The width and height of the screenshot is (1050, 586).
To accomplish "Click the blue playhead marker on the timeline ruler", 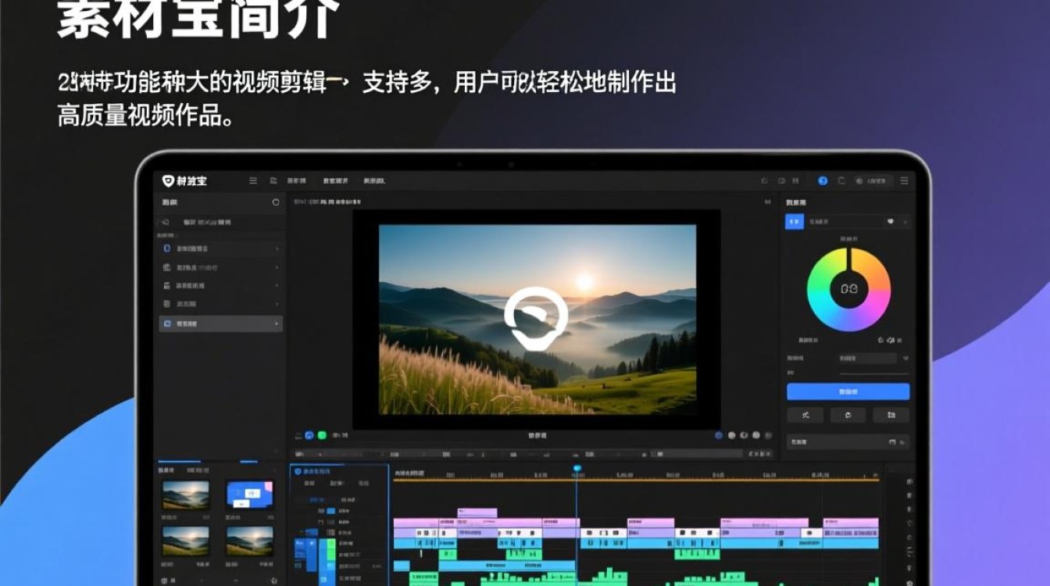I will tap(577, 469).
